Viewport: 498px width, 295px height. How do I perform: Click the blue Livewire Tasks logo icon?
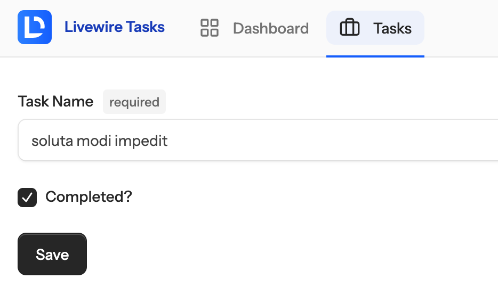click(35, 27)
